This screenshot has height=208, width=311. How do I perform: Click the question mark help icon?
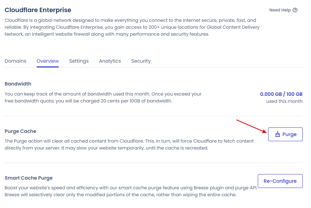pos(295,10)
